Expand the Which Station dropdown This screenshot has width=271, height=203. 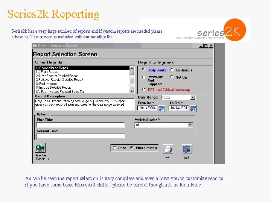click(x=190, y=125)
